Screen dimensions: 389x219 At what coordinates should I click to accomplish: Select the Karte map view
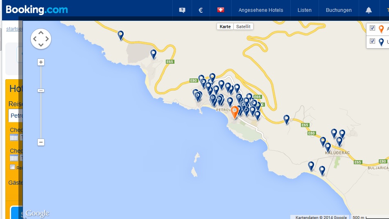click(x=225, y=27)
